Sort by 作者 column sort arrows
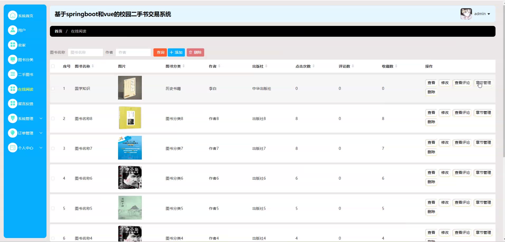Screen dimensions: 505x242 click(219, 66)
